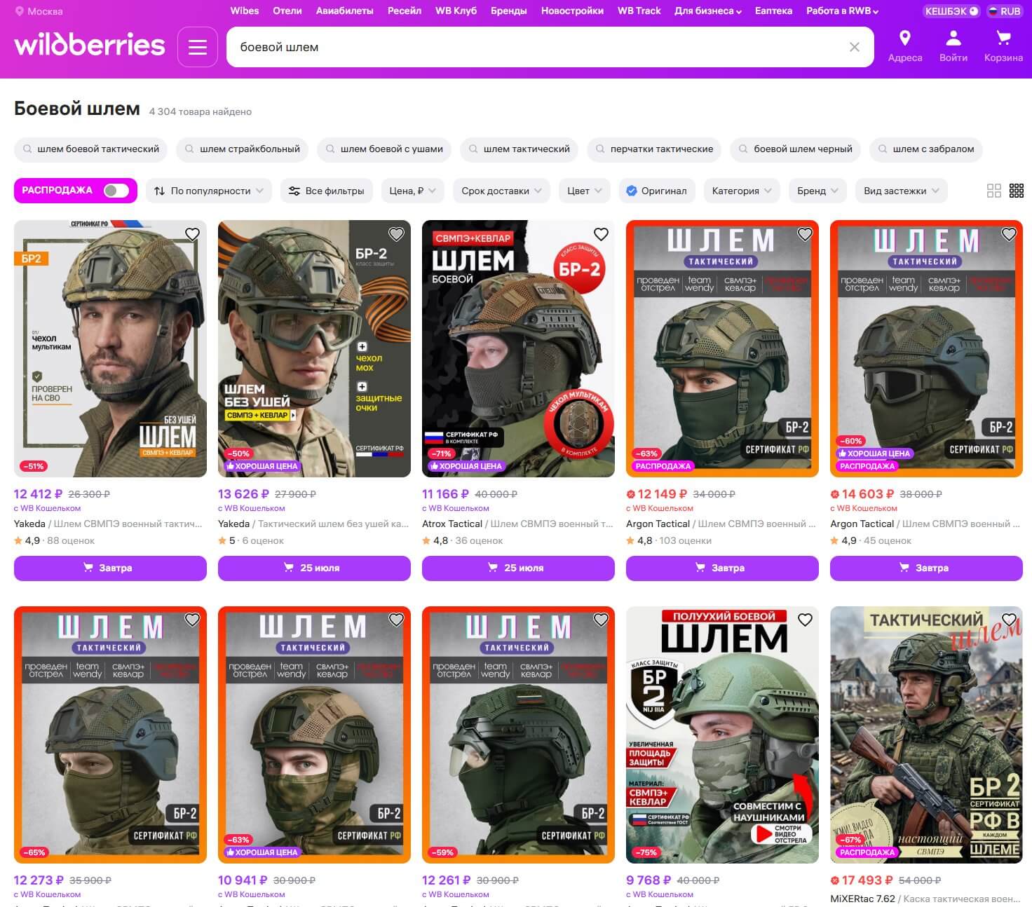Select suggestion шлем боевой тактический
Viewport: 1032px width, 907px height.
pos(91,149)
